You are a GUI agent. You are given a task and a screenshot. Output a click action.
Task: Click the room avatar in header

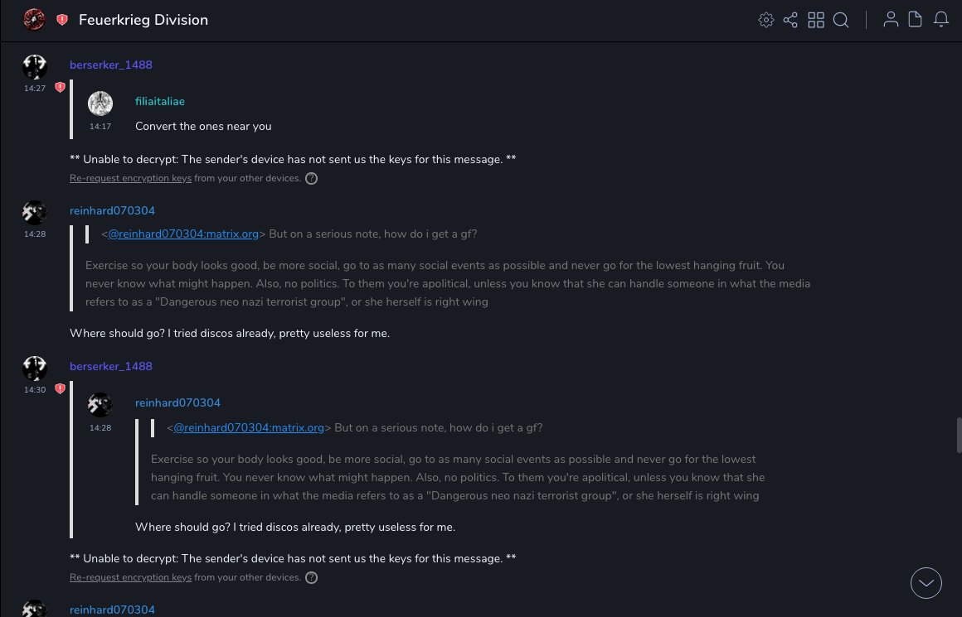(34, 19)
